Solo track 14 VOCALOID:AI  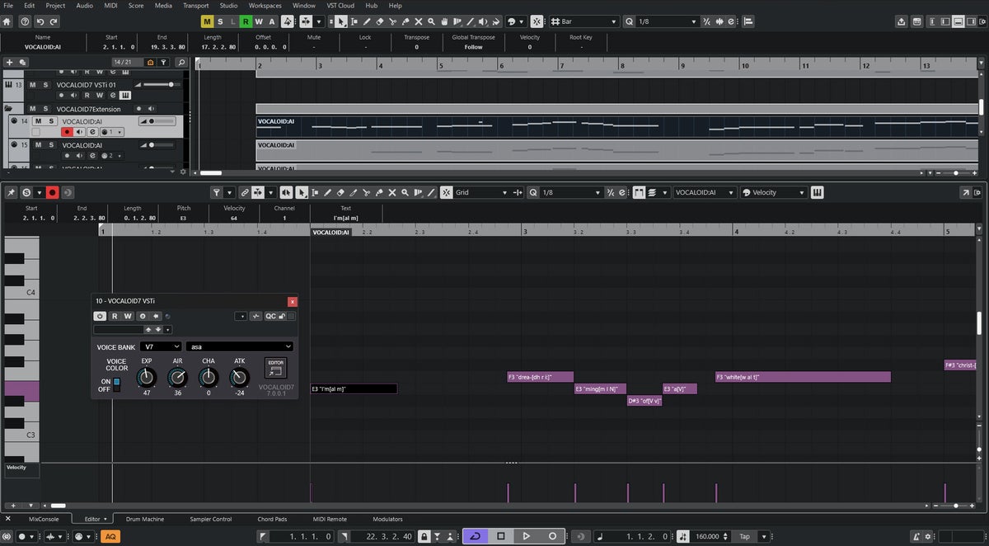(50, 121)
